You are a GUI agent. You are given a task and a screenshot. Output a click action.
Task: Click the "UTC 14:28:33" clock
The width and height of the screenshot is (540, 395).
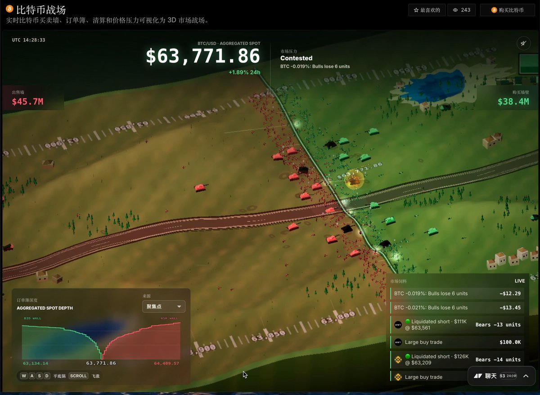[x=28, y=40]
